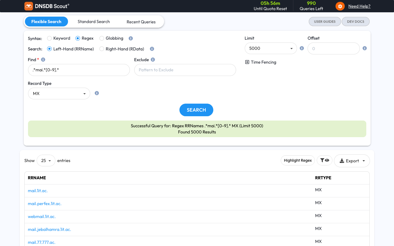Choose the Right-Hand (RData) search option
This screenshot has width=394, height=246.
[x=102, y=49]
